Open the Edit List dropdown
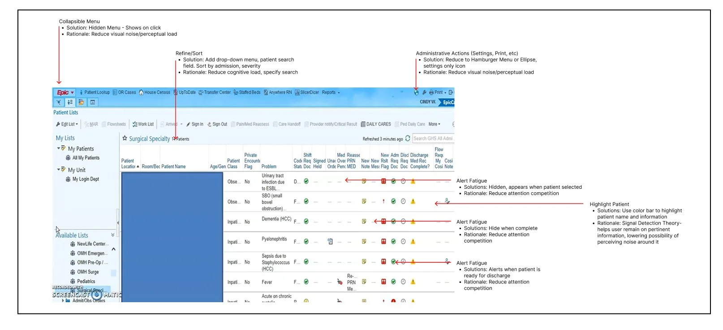Screen dimensions: 723x330 click(67, 124)
